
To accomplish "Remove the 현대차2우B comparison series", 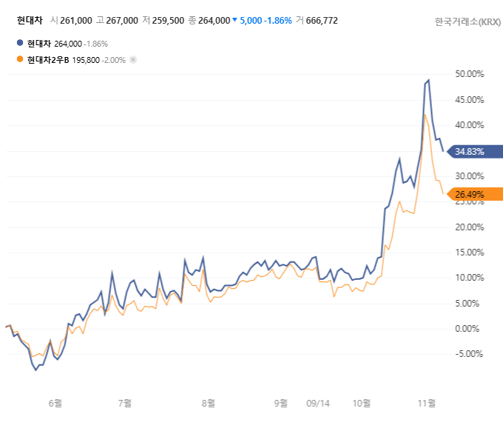I will click(133, 59).
